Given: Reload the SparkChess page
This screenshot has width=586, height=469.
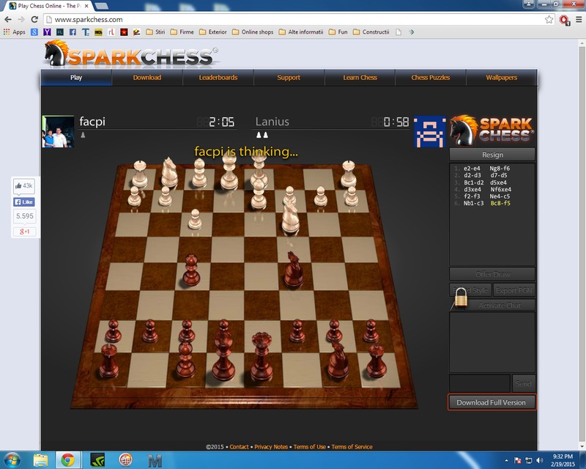Looking at the screenshot, I should click(x=34, y=20).
